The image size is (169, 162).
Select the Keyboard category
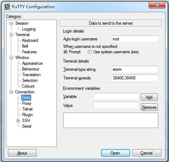30,40
